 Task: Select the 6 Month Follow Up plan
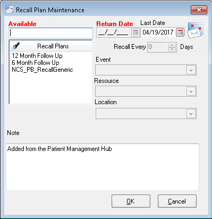(x=36, y=63)
